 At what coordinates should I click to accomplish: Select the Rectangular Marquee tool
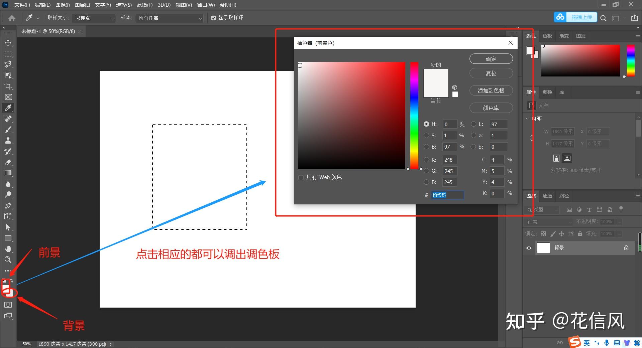click(8, 53)
